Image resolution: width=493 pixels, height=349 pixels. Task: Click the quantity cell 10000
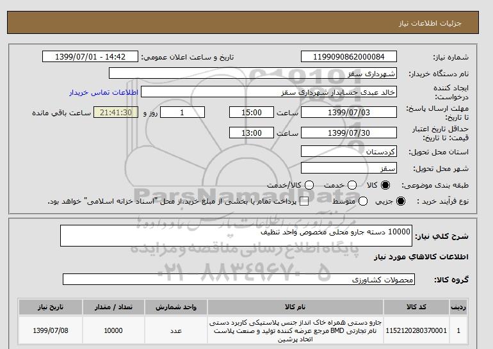coord(113,331)
